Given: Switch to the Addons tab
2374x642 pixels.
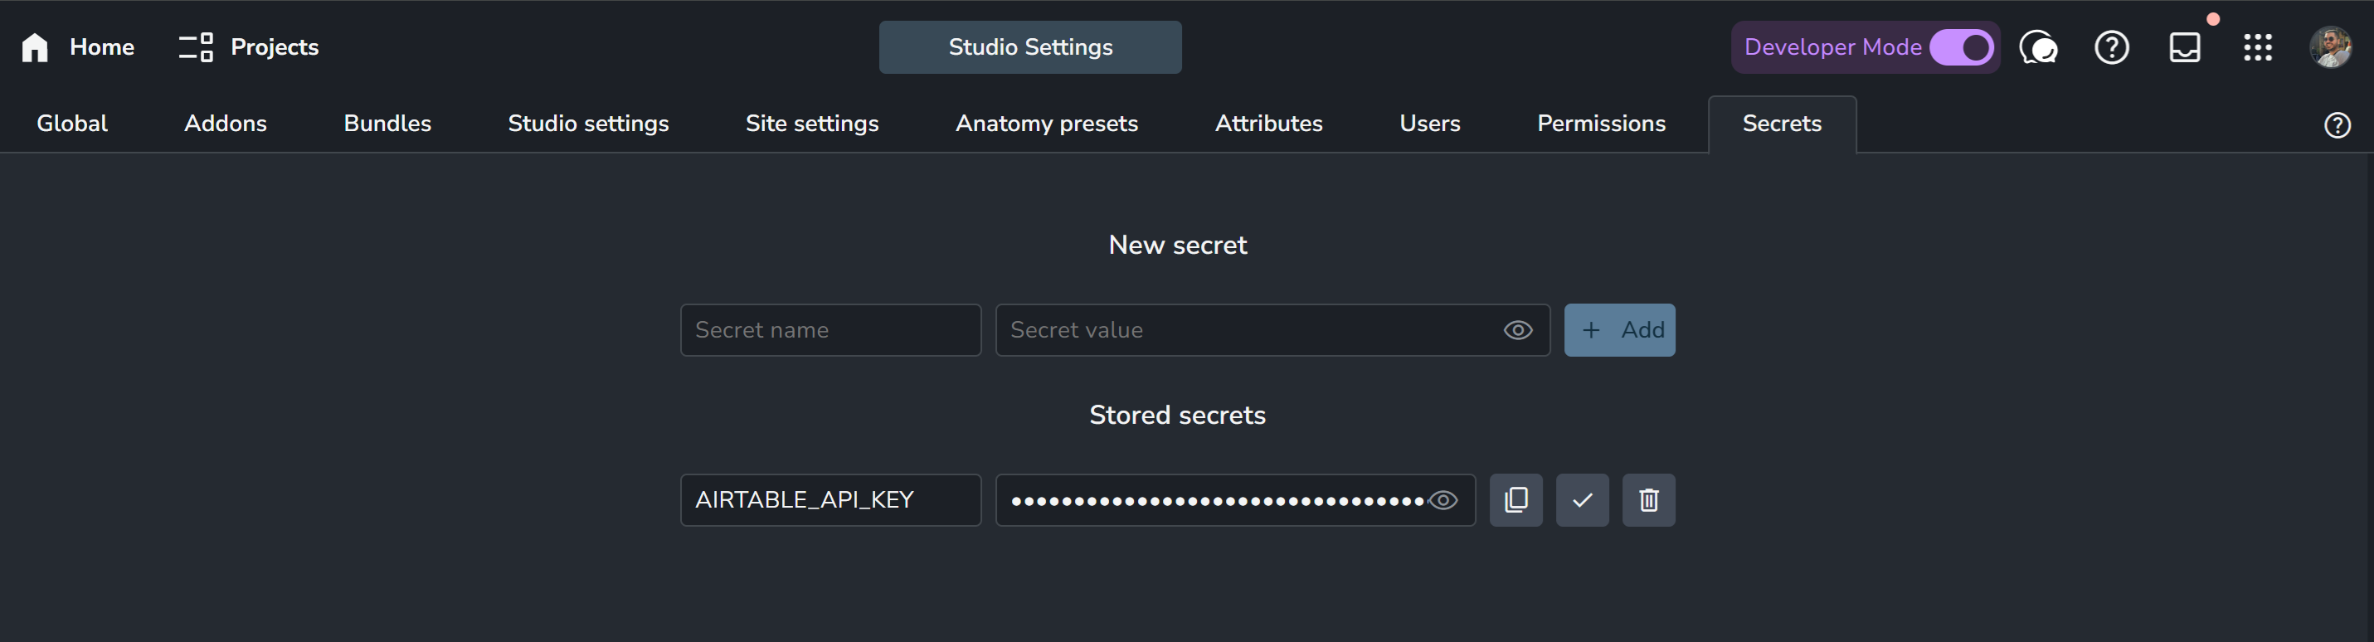Looking at the screenshot, I should coord(226,124).
